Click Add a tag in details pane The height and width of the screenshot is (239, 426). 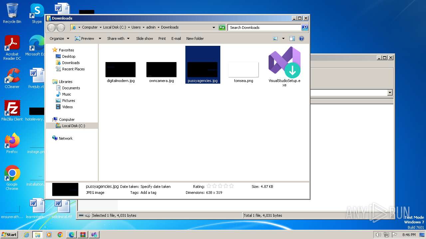click(x=148, y=193)
